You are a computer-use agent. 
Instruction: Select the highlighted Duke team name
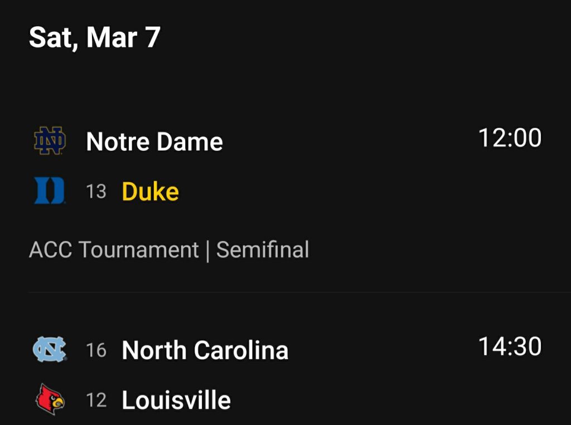(x=150, y=192)
